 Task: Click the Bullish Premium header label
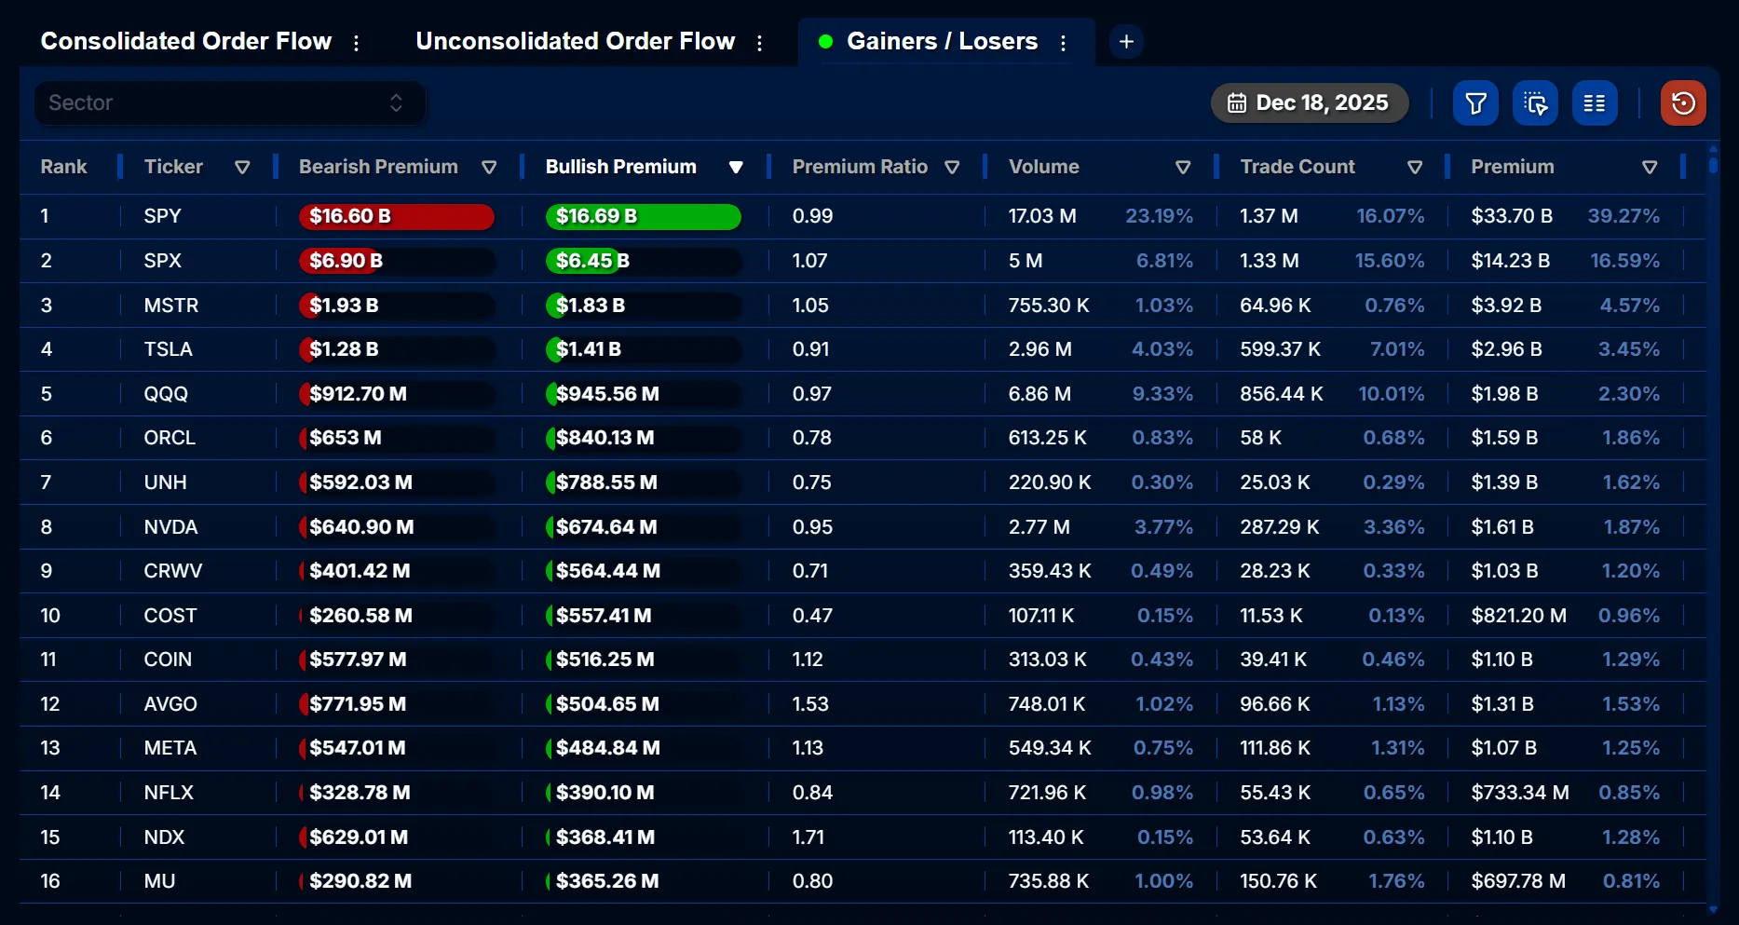click(621, 167)
